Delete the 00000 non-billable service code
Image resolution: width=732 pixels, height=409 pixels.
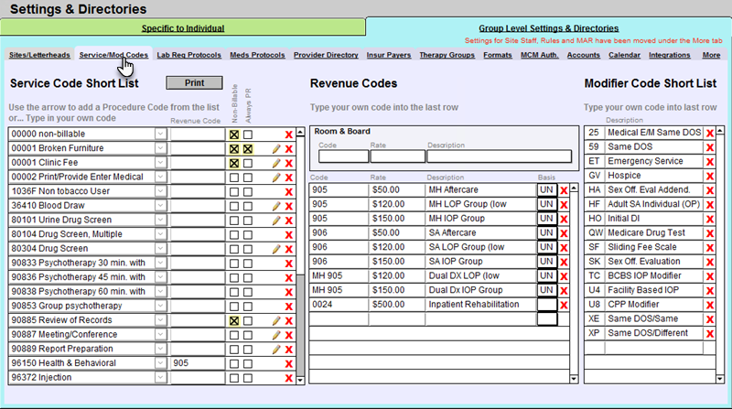289,135
